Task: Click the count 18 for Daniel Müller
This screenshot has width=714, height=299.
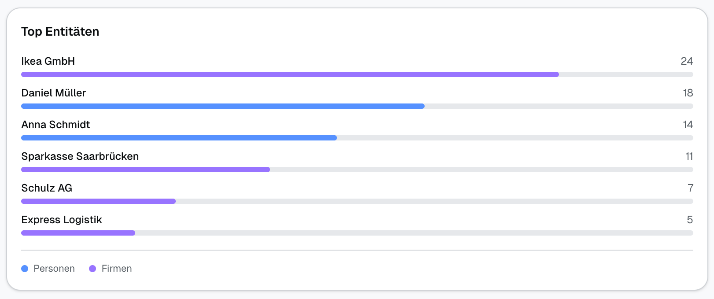Action: point(688,93)
